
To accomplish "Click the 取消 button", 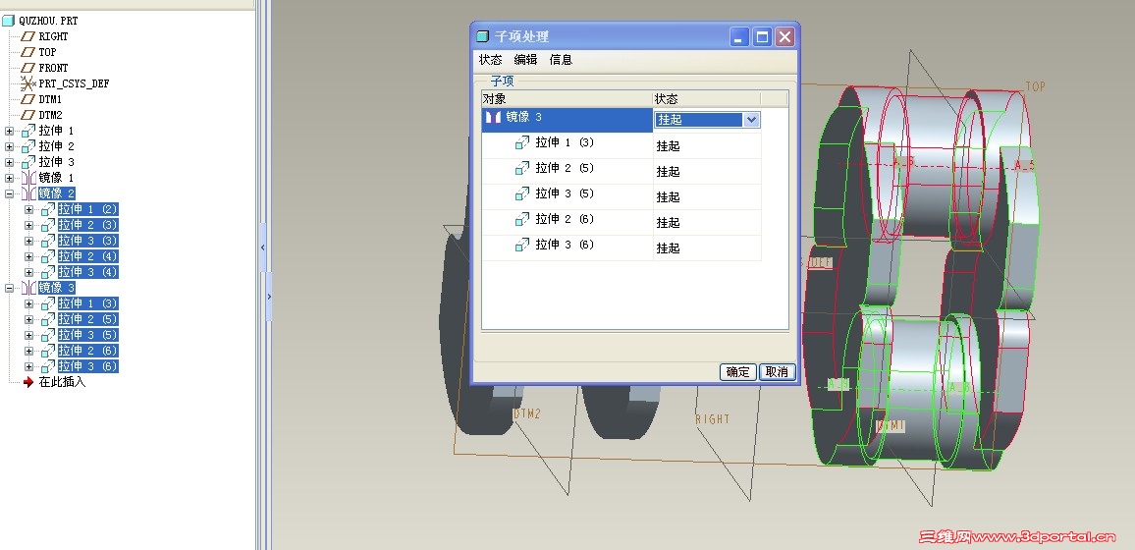I will [x=777, y=372].
